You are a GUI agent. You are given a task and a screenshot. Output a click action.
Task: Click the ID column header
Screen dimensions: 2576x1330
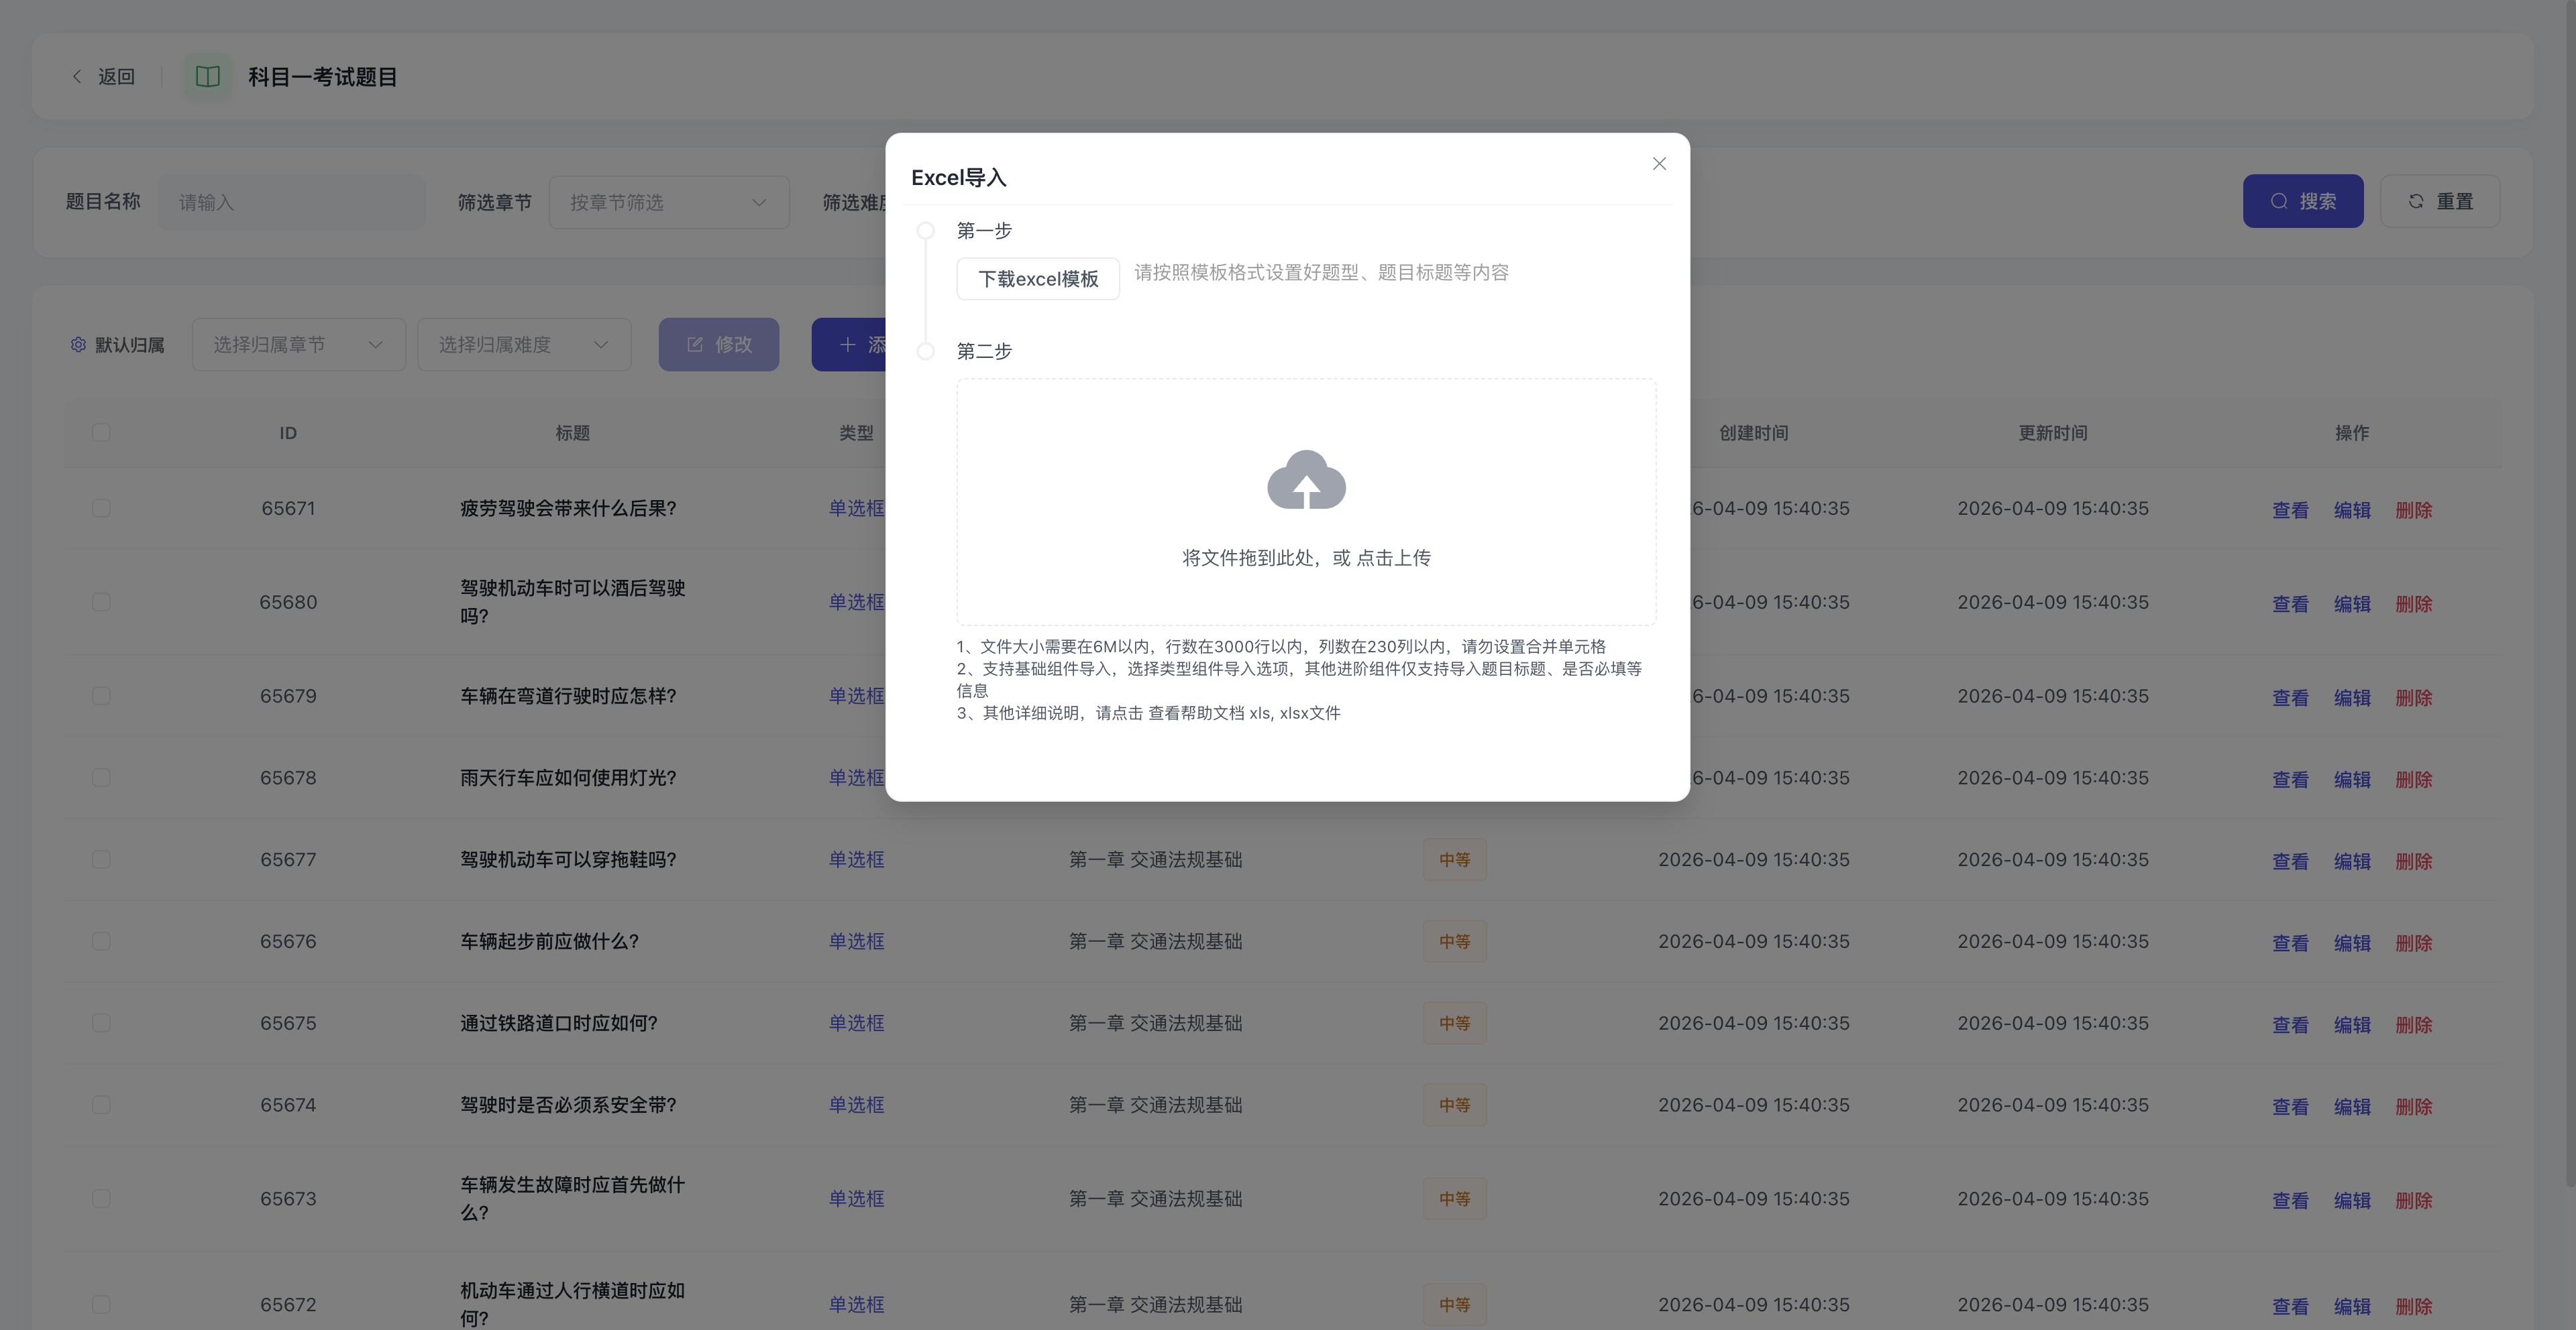288,432
